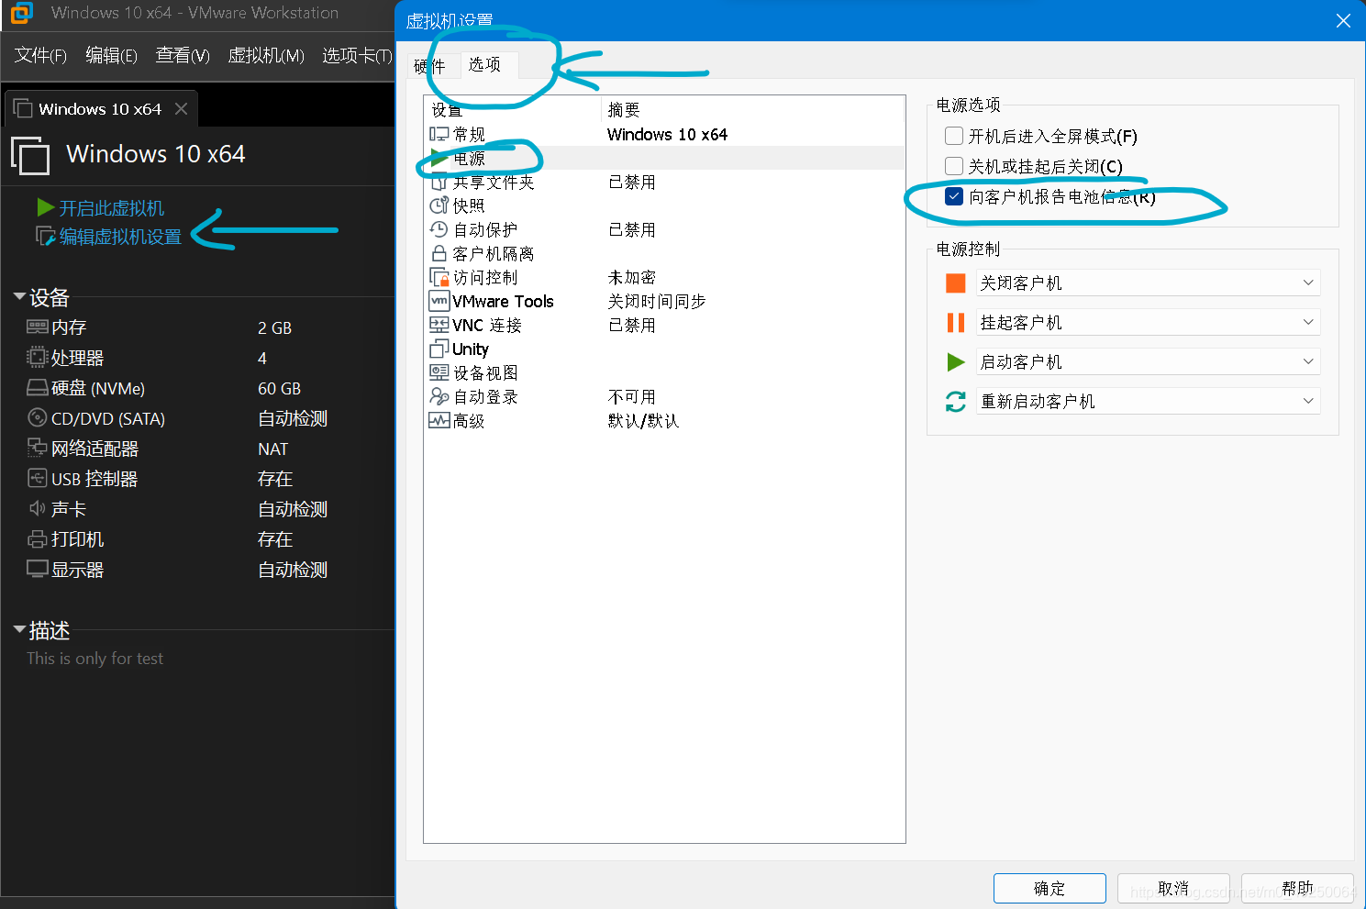Click the 'NAT' network adapter value
The height and width of the screenshot is (909, 1366).
click(x=272, y=449)
